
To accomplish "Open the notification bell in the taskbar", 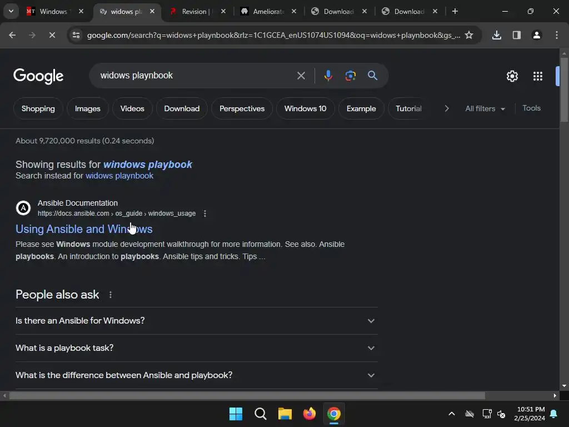I will pos(554,414).
